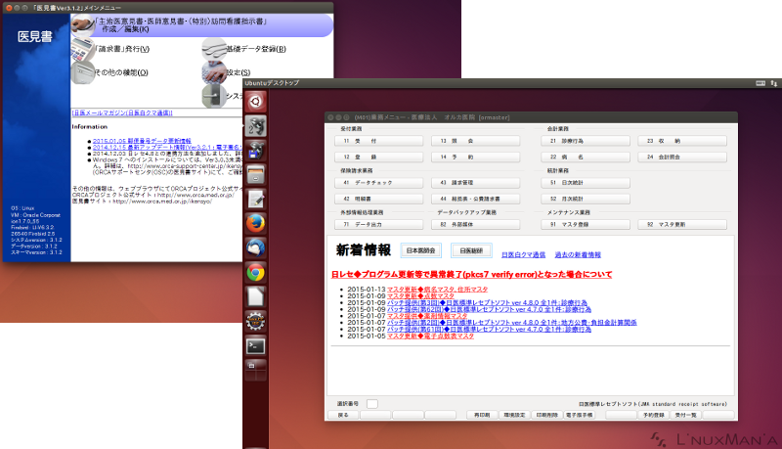782x449 pixels.
Task: Focus the 選択番号 input field
Action: point(372,404)
